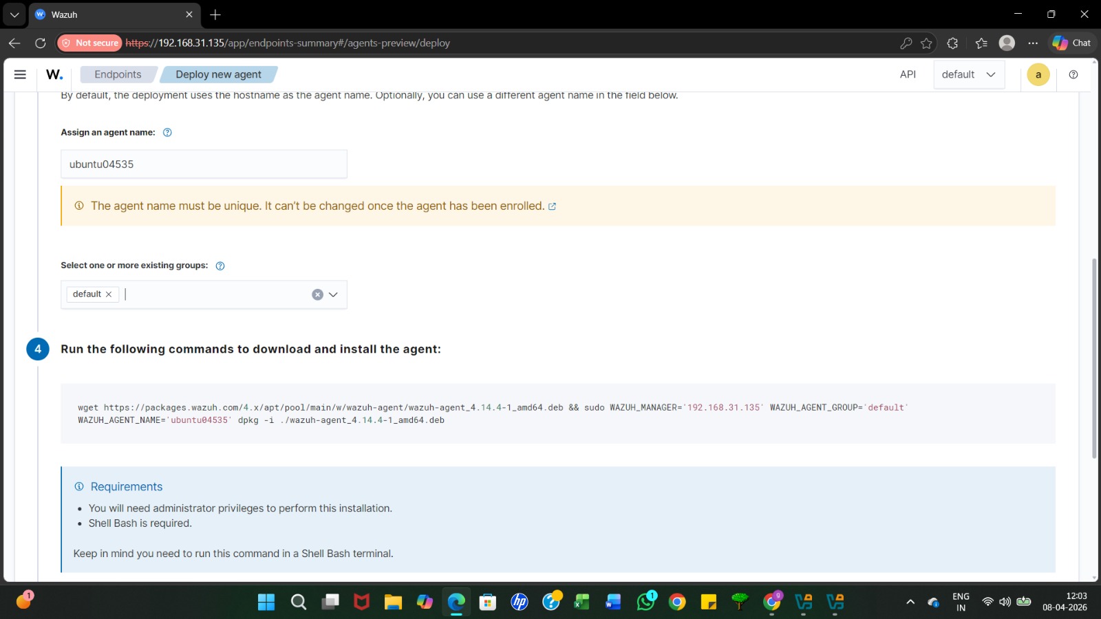This screenshot has width=1101, height=619.
Task: Go to the Endpoints breadcrumb
Action: [x=118, y=74]
